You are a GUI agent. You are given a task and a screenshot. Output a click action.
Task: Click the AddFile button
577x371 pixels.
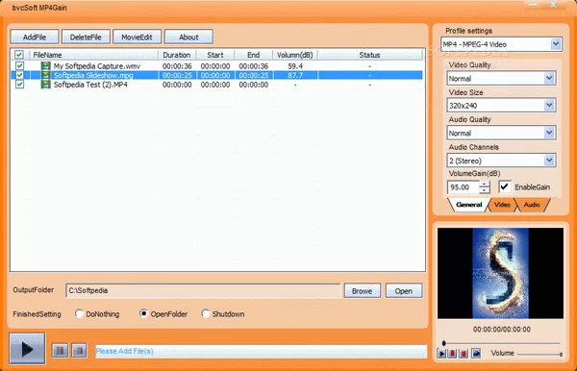point(35,37)
